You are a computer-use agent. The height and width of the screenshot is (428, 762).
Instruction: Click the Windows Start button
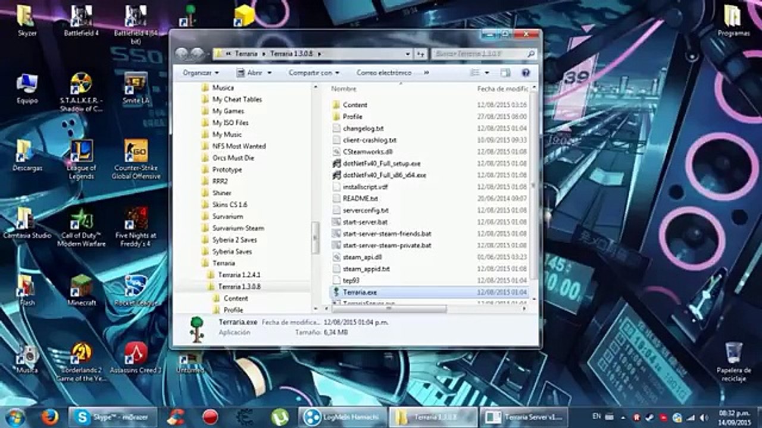(x=15, y=417)
